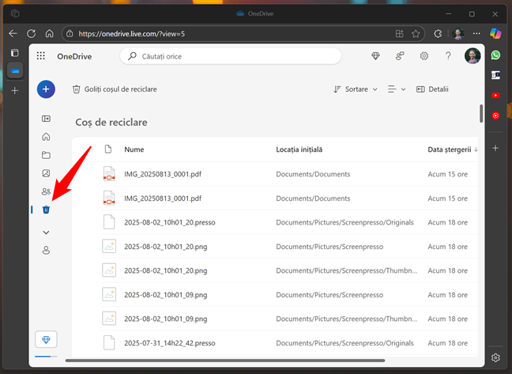
Task: Click the Coș de reciclare heading
Action: pyautogui.click(x=111, y=122)
